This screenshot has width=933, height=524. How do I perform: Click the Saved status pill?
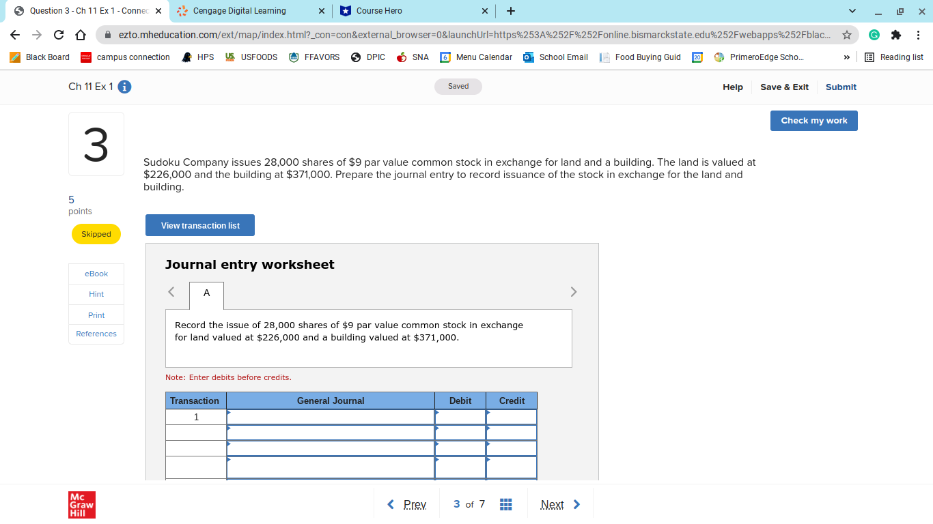point(458,86)
